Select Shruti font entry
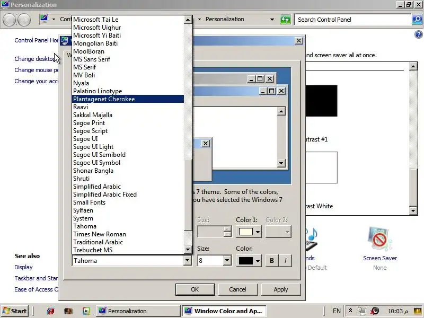Image resolution: width=424 pixels, height=318 pixels. (x=128, y=179)
